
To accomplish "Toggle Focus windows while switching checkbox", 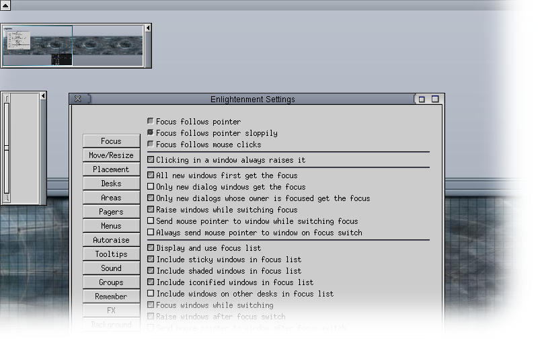I will coord(150,305).
